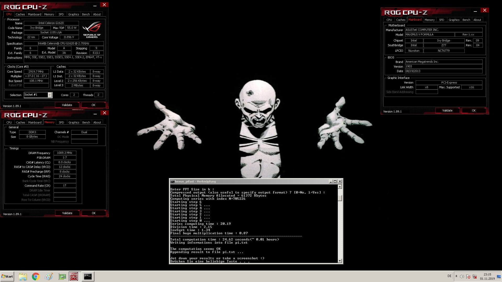Show hidden tray icons arrow
Viewport: 502px width, 282px height.
point(456,276)
